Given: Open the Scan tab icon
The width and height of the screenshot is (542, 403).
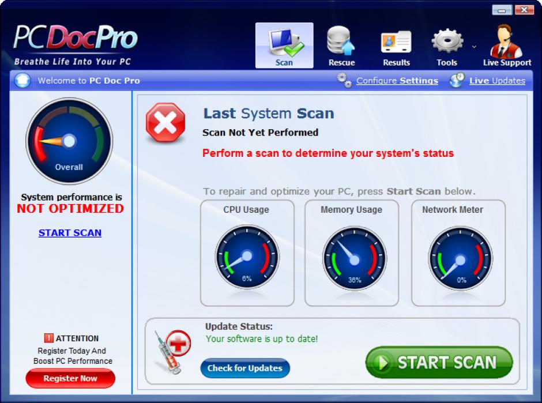Looking at the screenshot, I should click(x=284, y=46).
